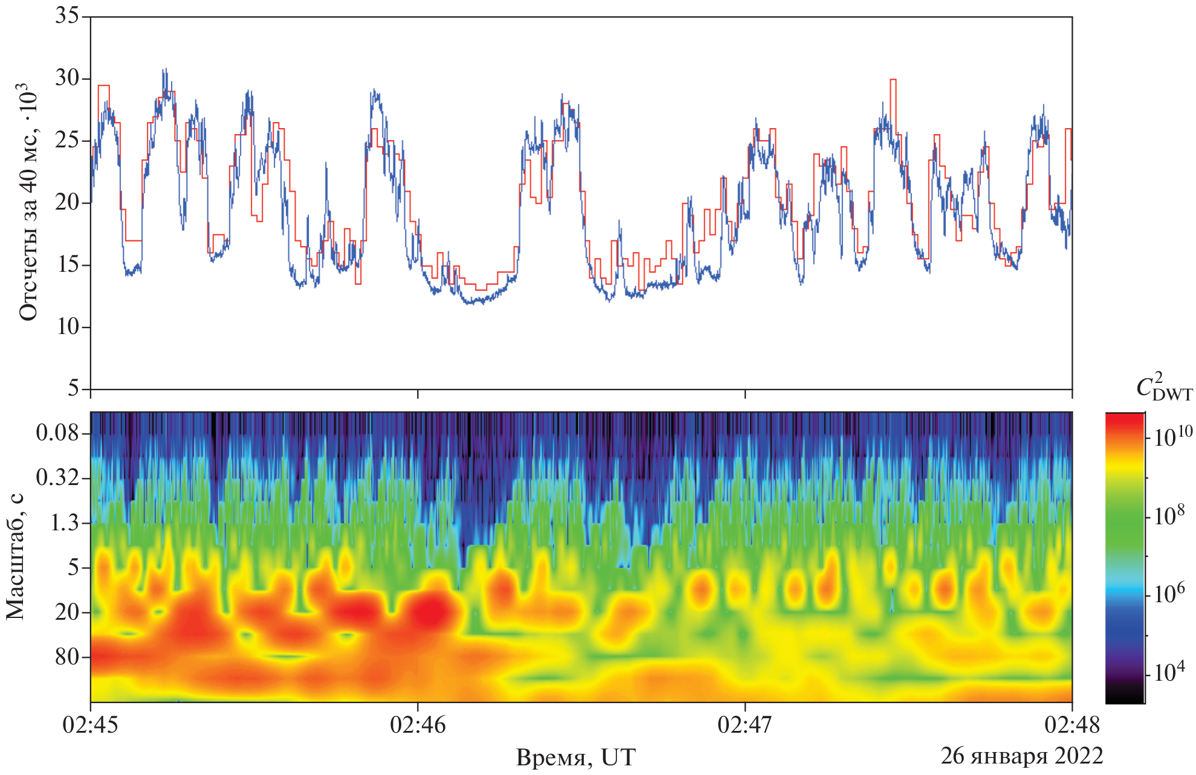1196x775 pixels.
Task: Click the 10^8 colorbar tick label
Action: click(1169, 516)
